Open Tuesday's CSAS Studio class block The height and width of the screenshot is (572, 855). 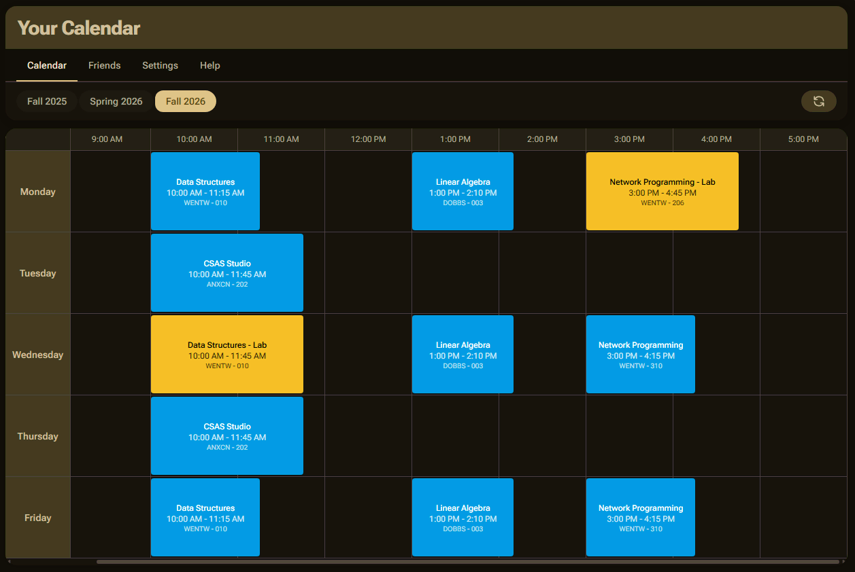coord(227,273)
